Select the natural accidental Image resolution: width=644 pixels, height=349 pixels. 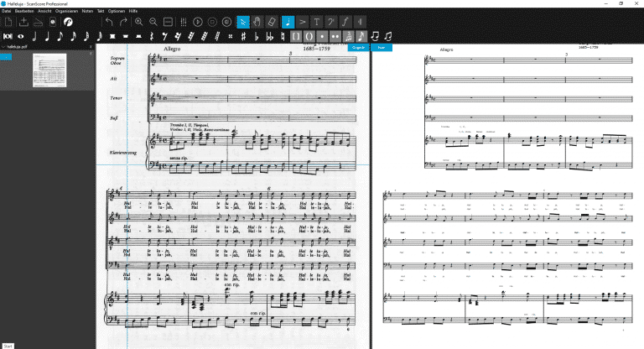pos(283,37)
